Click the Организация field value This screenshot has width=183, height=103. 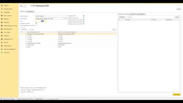pyautogui.click(x=49, y=19)
